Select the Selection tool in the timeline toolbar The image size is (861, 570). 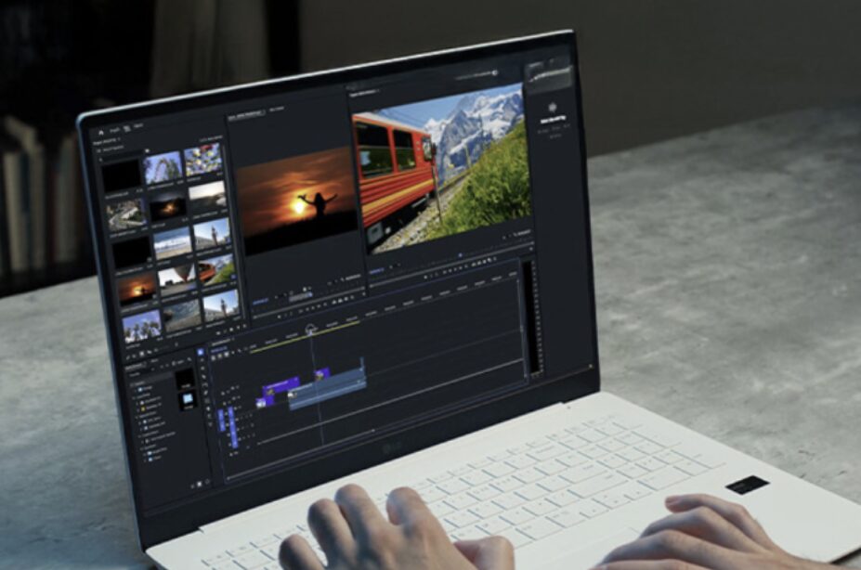(200, 353)
